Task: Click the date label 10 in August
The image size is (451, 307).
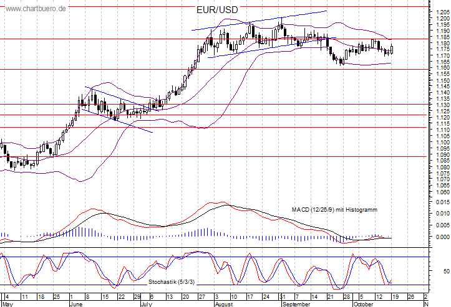Action: pos(234,296)
